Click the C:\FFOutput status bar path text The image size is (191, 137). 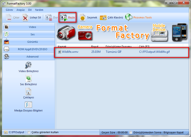[16, 132]
